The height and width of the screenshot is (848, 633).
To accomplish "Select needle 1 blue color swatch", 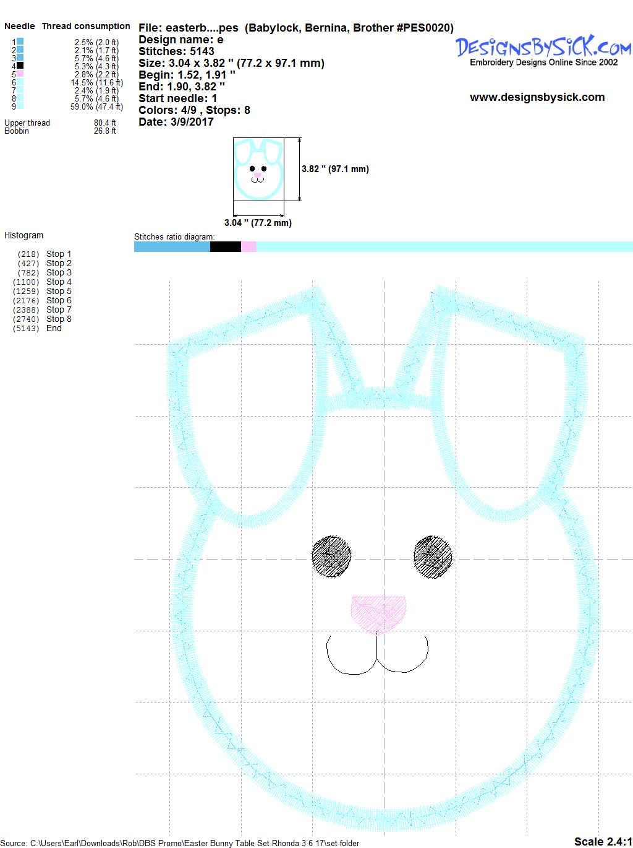I will [20, 41].
